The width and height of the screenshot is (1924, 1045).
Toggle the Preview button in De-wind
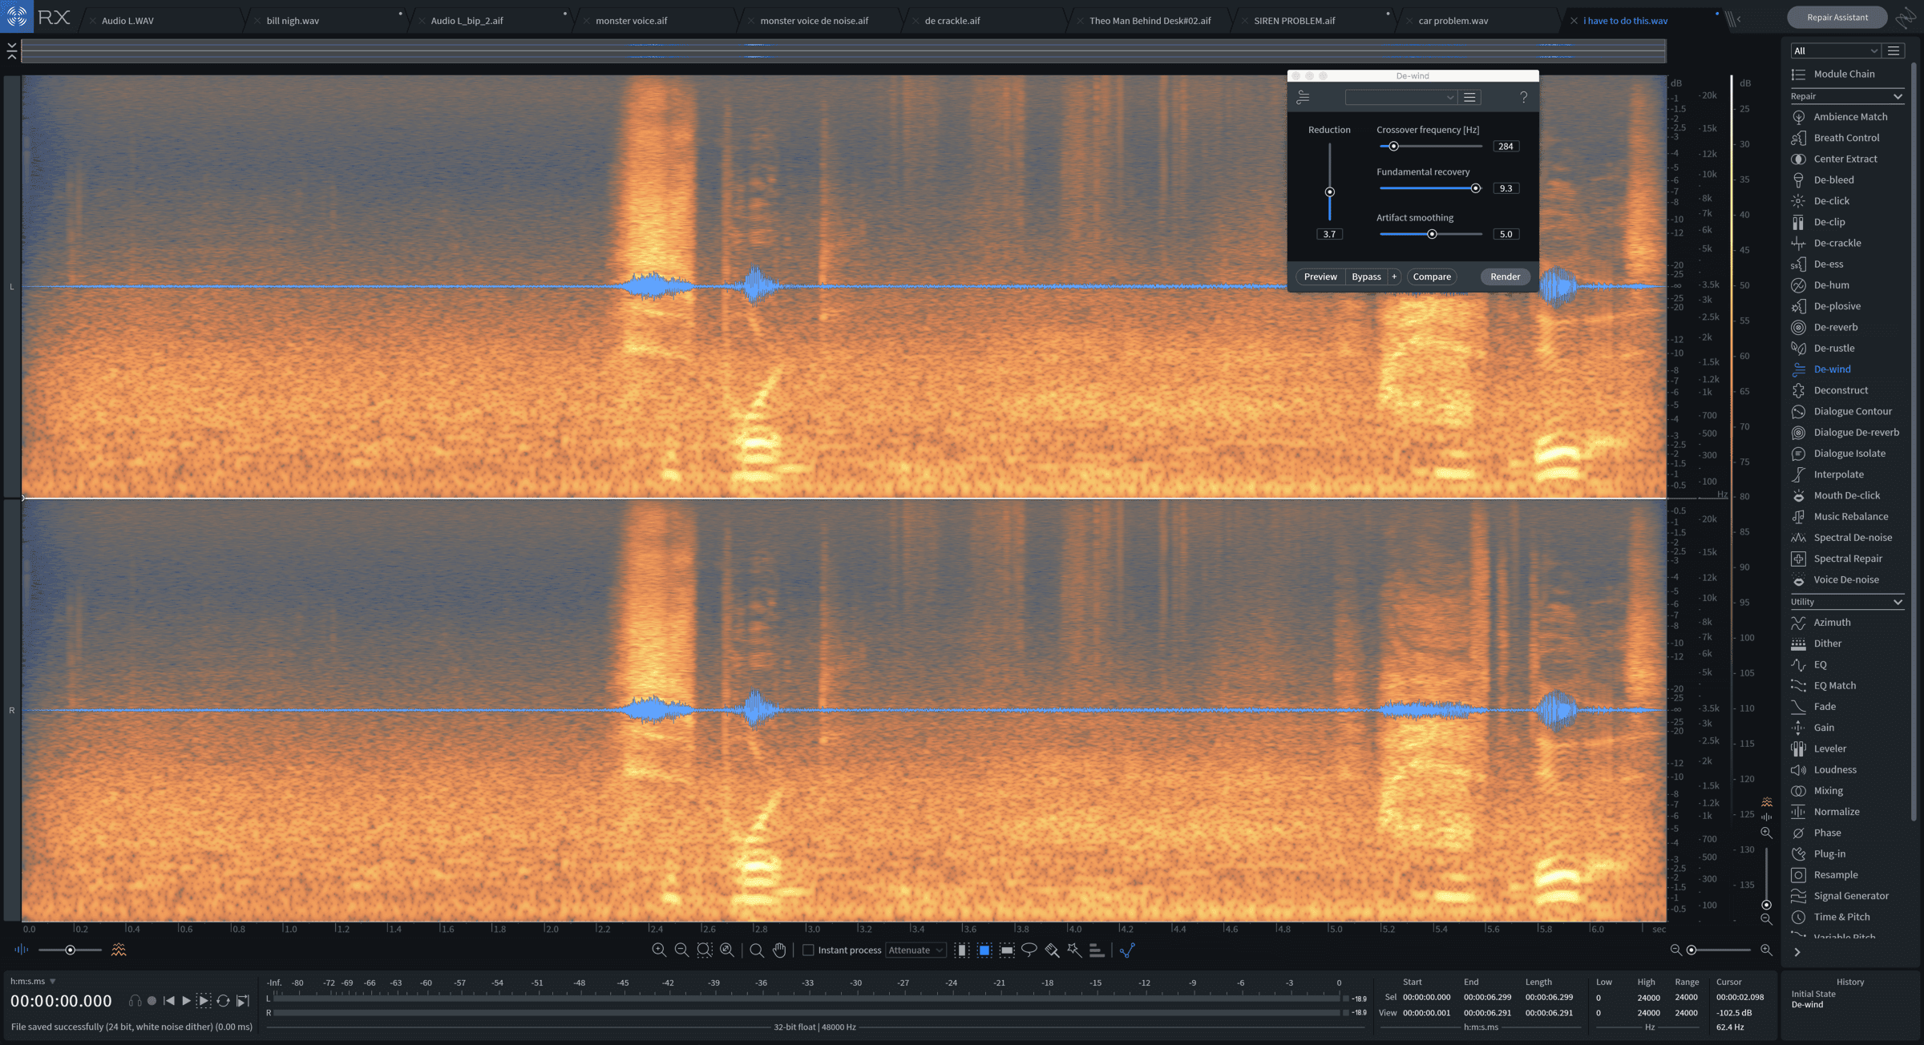pos(1320,276)
